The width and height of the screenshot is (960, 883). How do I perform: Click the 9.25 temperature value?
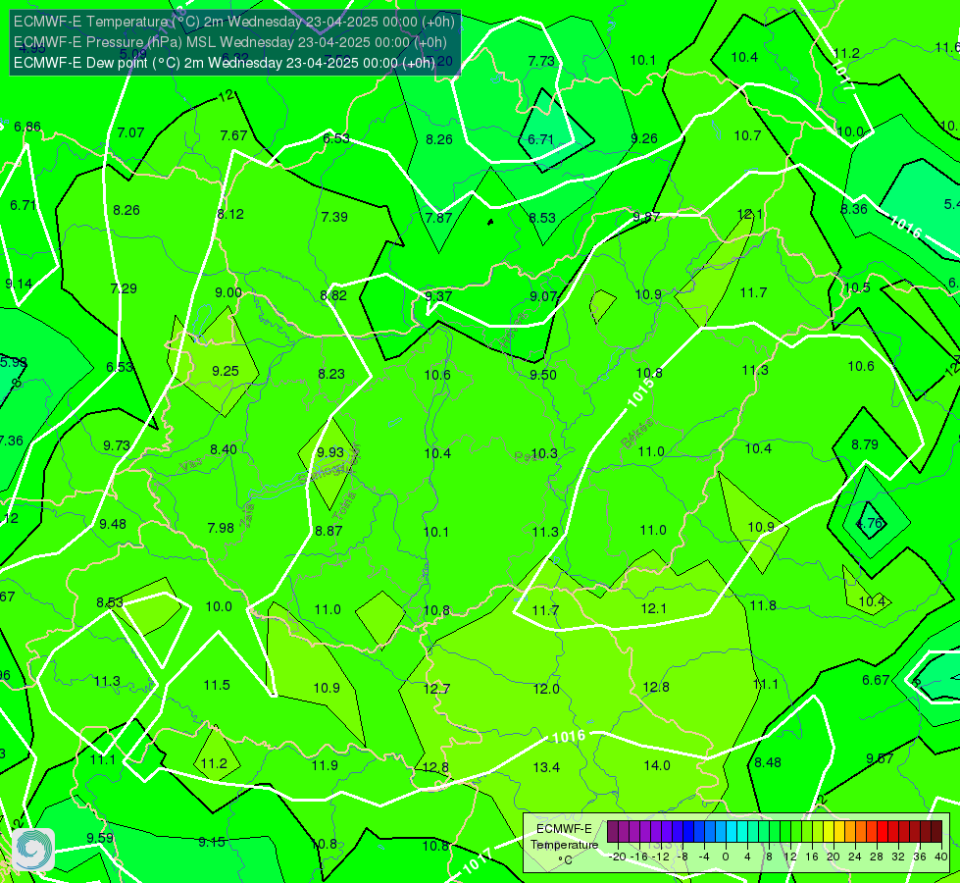click(226, 371)
